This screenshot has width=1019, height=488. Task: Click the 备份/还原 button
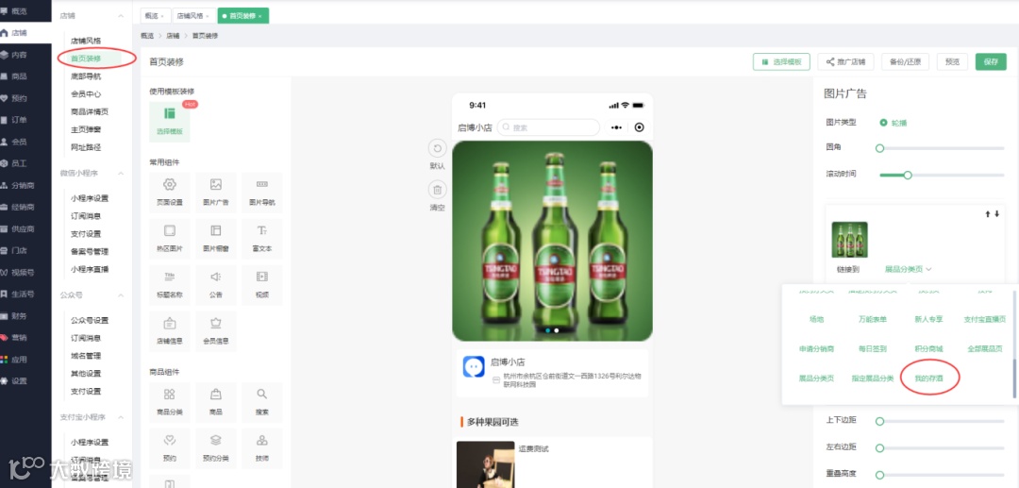point(905,61)
